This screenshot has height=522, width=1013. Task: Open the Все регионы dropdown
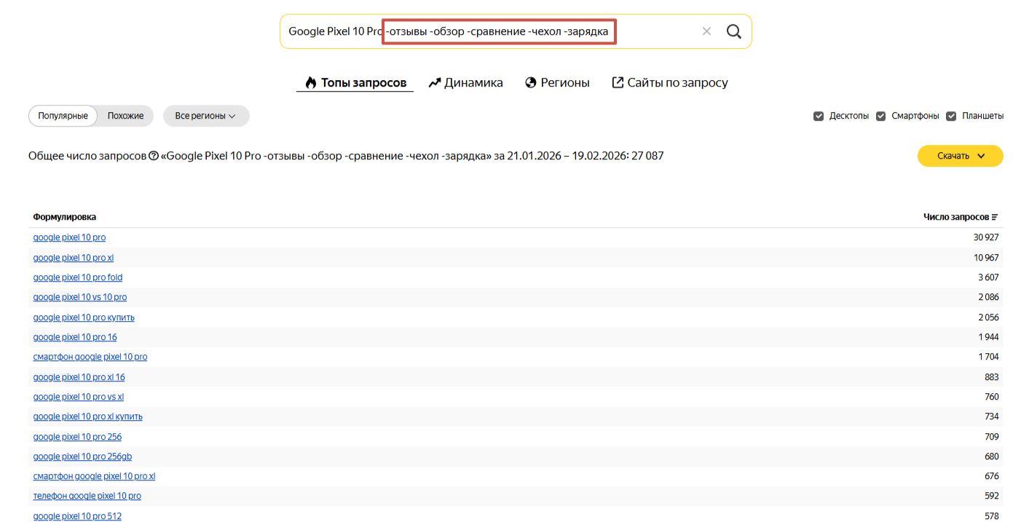pos(205,116)
